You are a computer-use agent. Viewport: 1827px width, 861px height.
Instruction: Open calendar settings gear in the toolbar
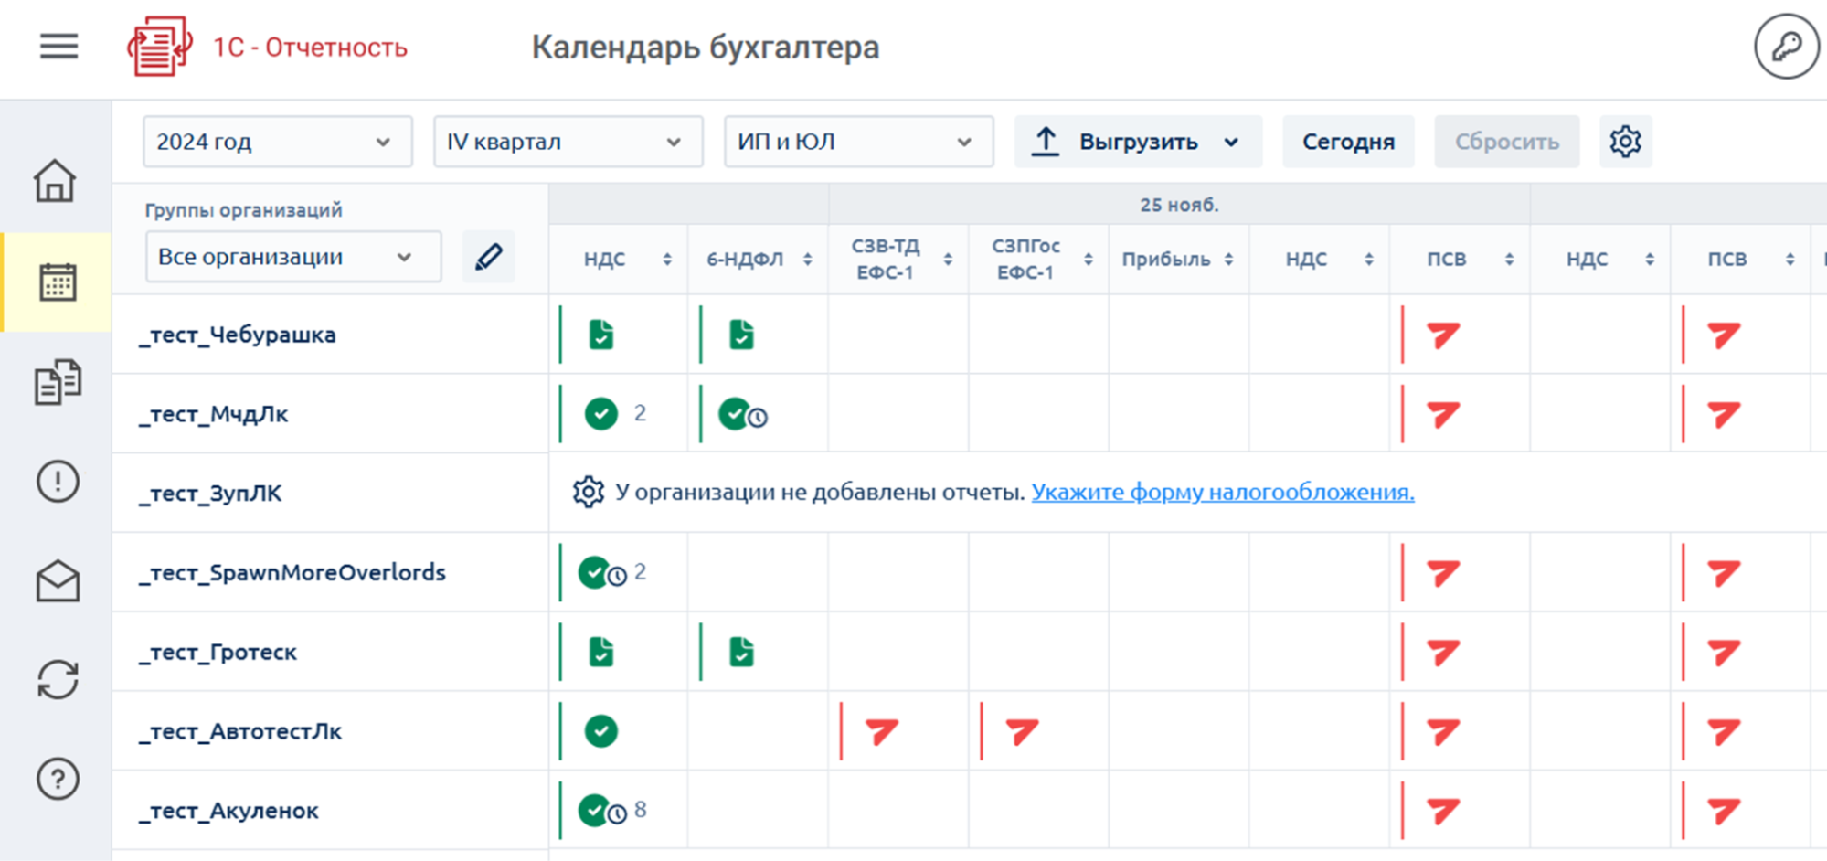[1625, 142]
